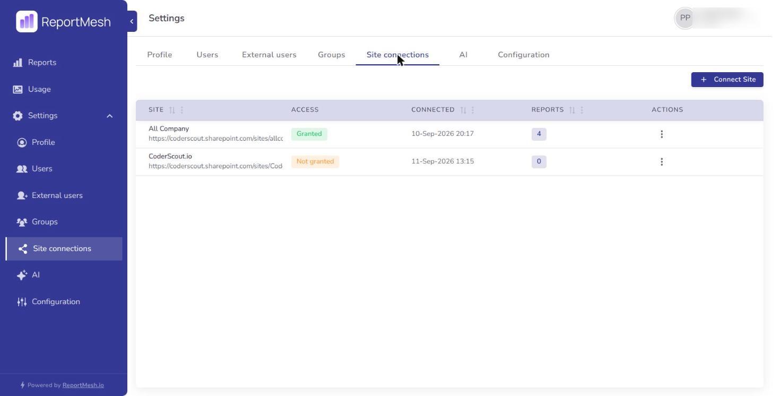Open the Configuration tab
The image size is (780, 396).
point(524,55)
